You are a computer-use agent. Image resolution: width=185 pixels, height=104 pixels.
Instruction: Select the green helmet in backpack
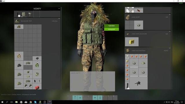(x=143, y=63)
